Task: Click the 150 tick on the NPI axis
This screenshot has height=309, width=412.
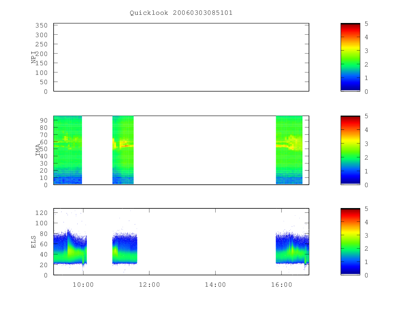Action: tap(42, 63)
